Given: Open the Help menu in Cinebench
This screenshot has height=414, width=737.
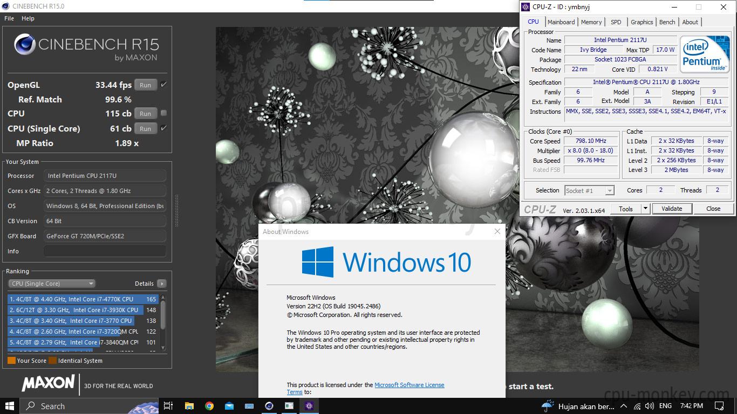Looking at the screenshot, I should 28,18.
